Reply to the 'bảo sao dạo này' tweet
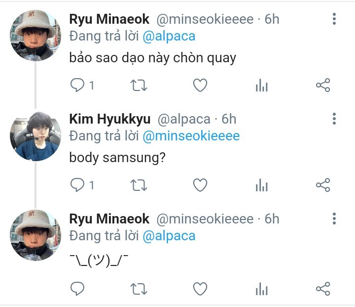Screen dimensions: 355x307 pos(78,86)
